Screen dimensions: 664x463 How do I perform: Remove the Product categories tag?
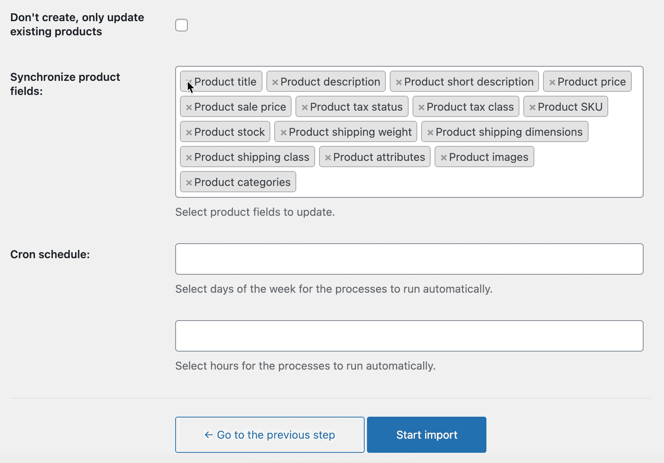coord(189,183)
